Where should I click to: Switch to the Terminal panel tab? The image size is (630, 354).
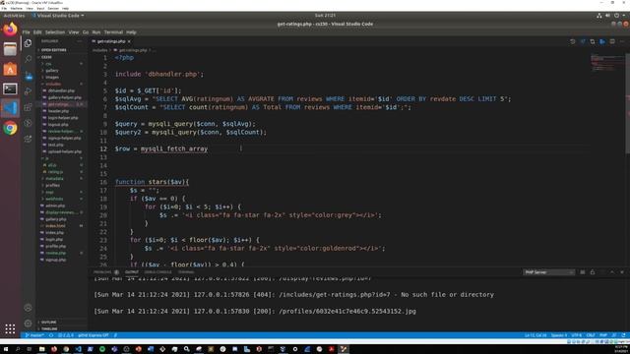pos(186,272)
